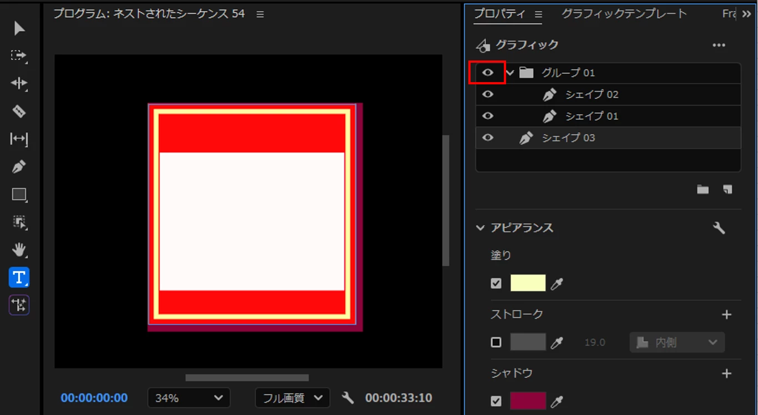758x415 pixels.
Task: Switch to グラフィックテンプレート tab
Action: tap(624, 14)
